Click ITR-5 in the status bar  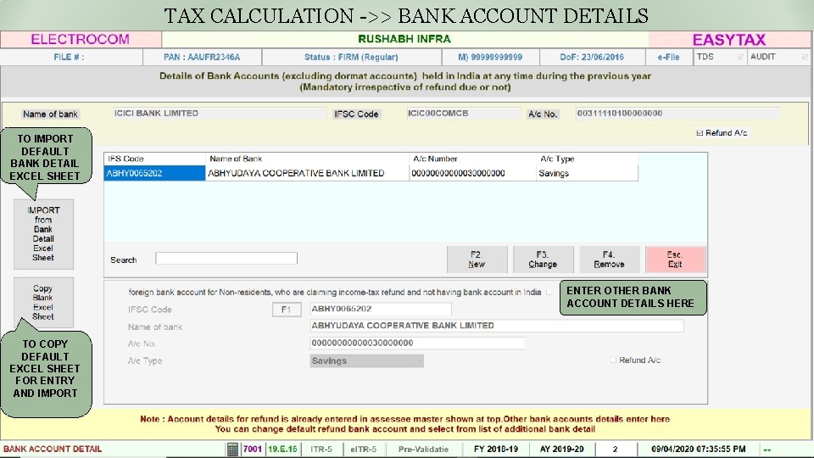[321, 450]
